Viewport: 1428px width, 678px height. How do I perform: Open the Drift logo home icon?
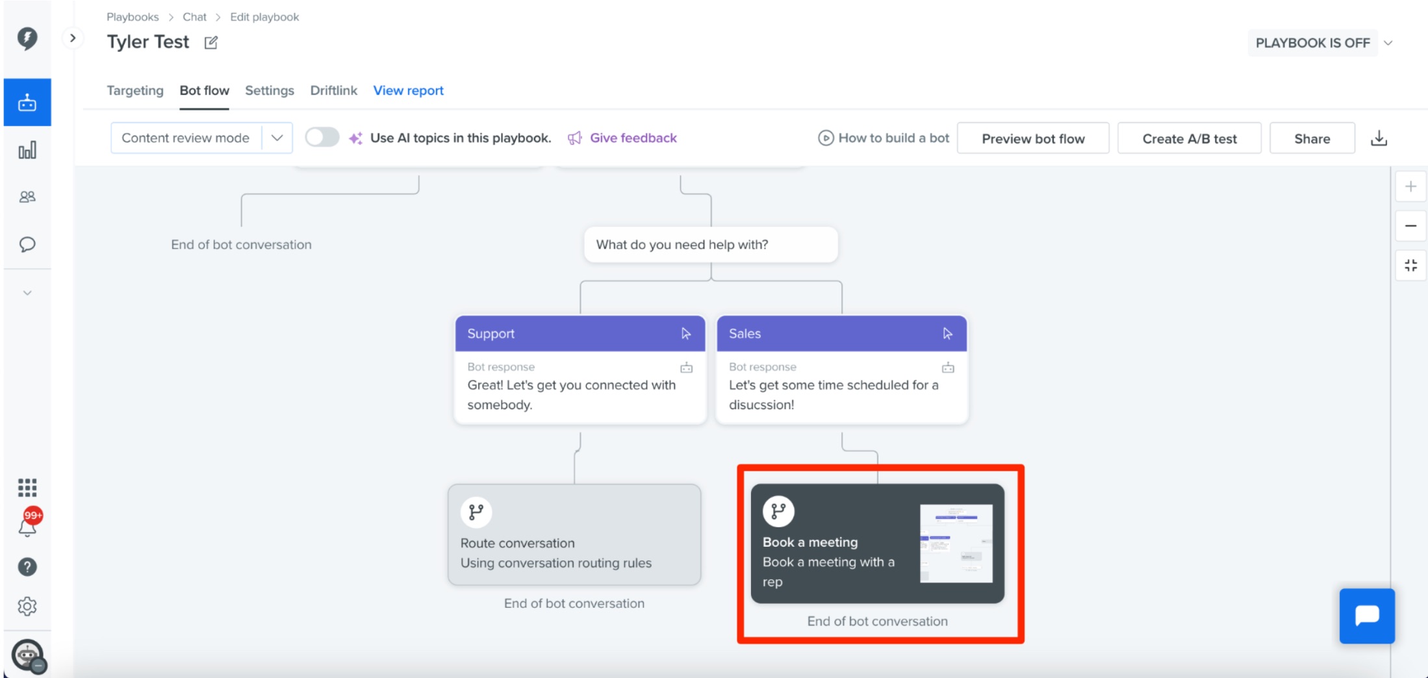point(27,38)
